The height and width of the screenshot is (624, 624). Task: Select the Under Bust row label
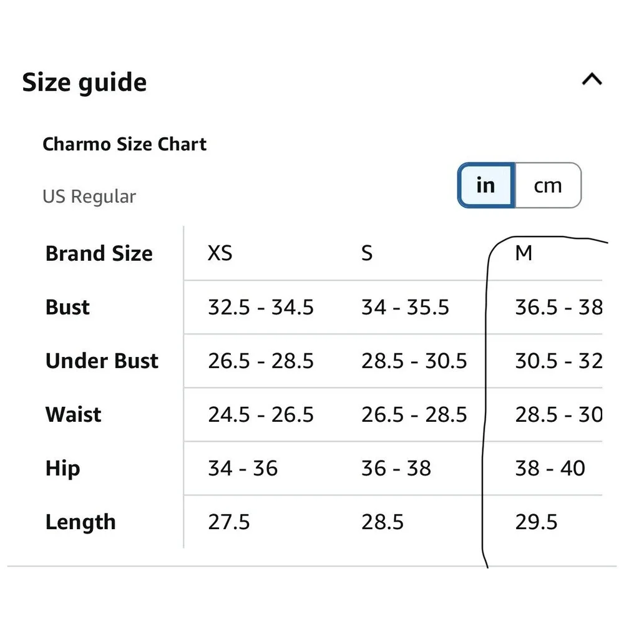point(102,361)
